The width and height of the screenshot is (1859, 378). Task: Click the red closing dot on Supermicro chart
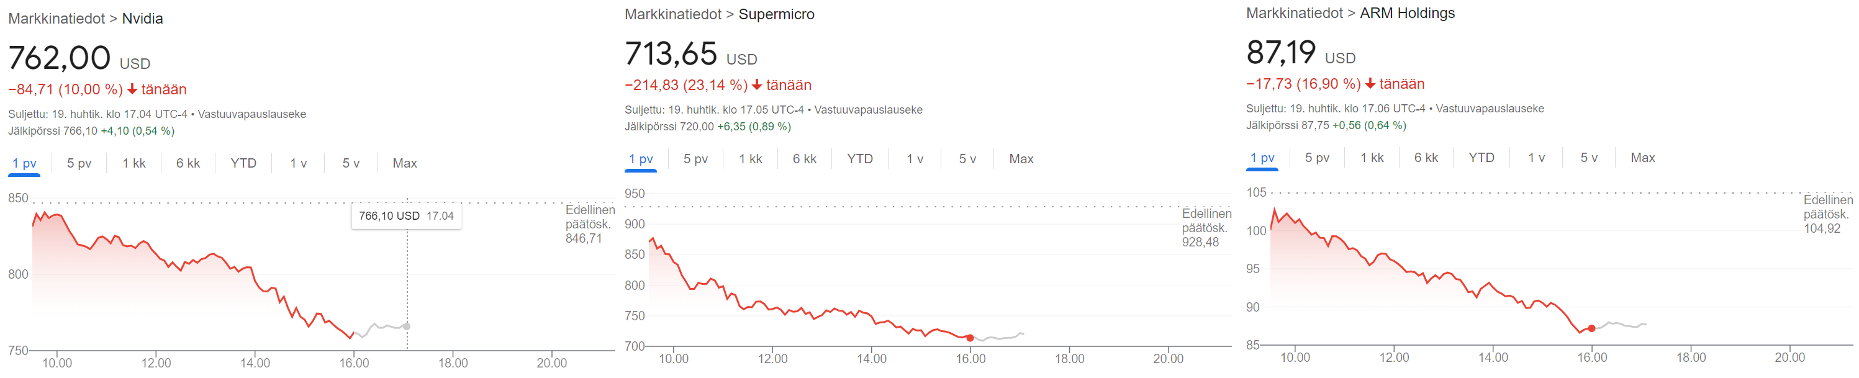click(970, 338)
